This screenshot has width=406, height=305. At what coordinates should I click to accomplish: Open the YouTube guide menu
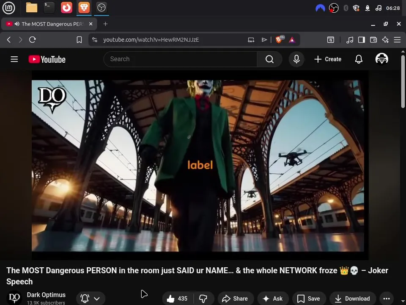[x=14, y=59]
